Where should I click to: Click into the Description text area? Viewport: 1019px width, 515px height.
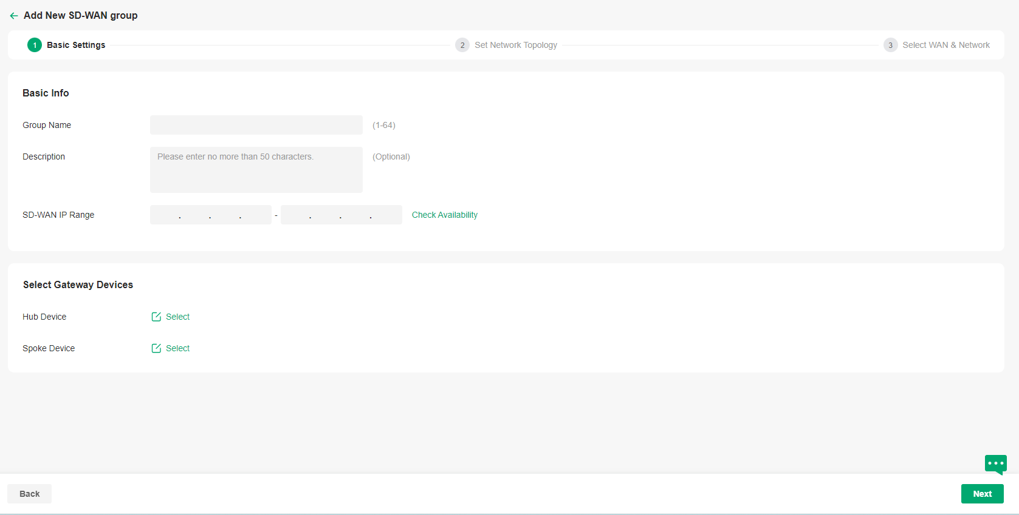click(256, 170)
